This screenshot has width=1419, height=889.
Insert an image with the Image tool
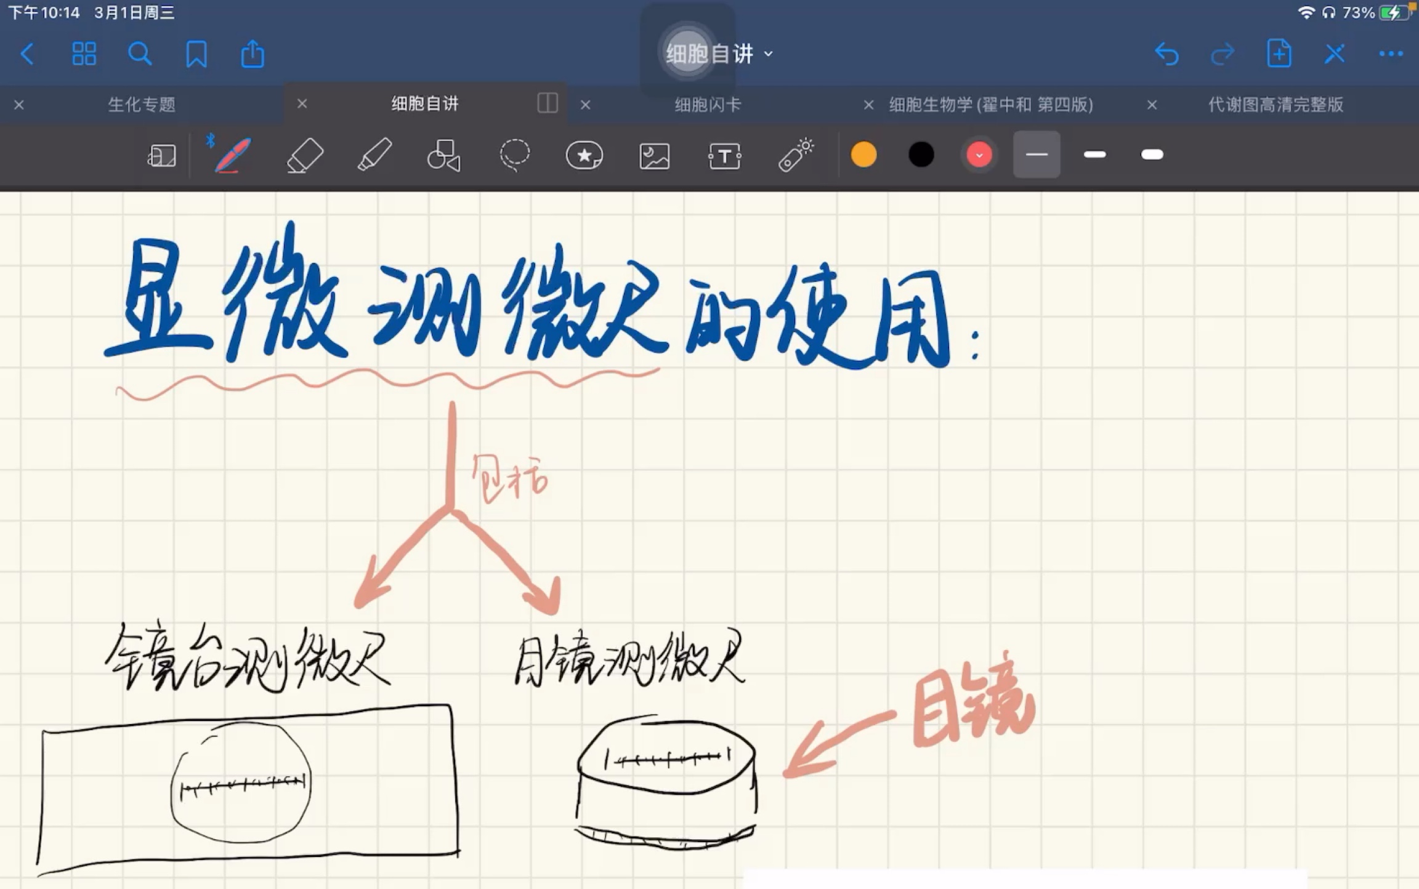coord(655,155)
